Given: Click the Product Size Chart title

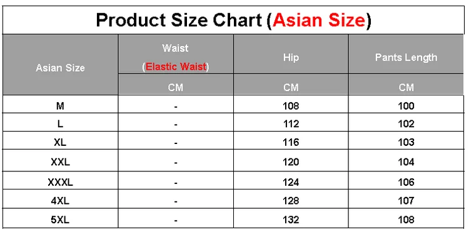Looking at the screenshot, I should pos(233,21).
